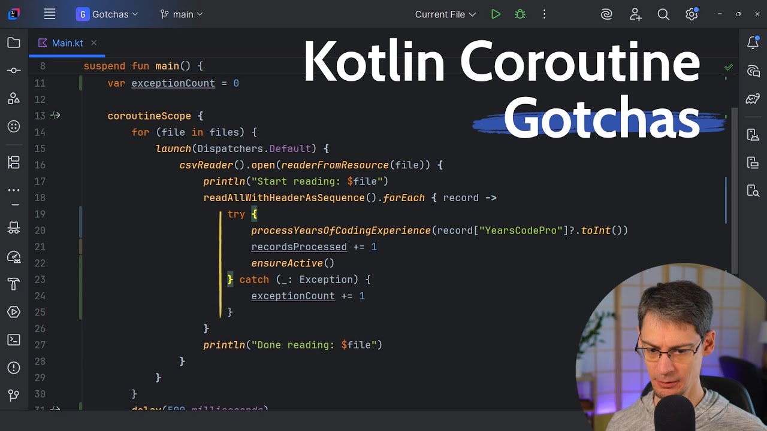This screenshot has width=767, height=431.
Task: Click Dispatchers.Default on line 15
Action: [x=254, y=148]
